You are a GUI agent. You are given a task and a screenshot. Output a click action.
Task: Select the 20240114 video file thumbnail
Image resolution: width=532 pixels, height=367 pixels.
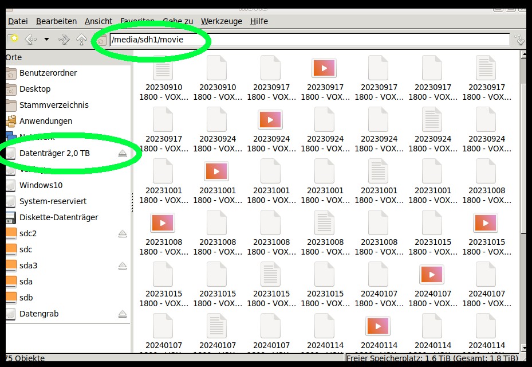pos(378,326)
